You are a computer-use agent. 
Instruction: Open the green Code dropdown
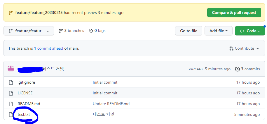(250, 31)
